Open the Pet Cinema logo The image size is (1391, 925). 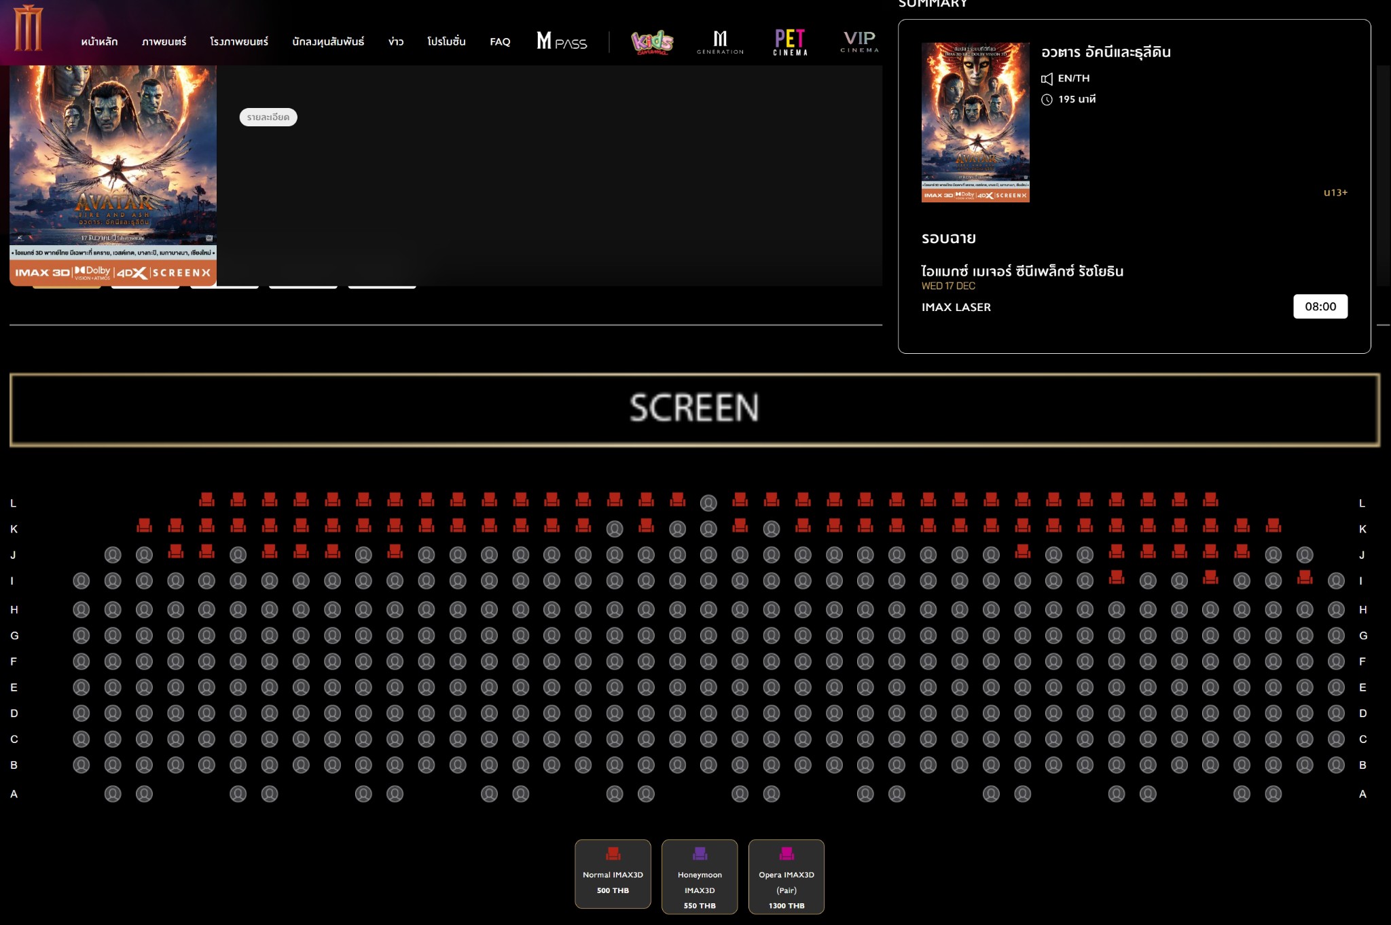click(x=790, y=42)
